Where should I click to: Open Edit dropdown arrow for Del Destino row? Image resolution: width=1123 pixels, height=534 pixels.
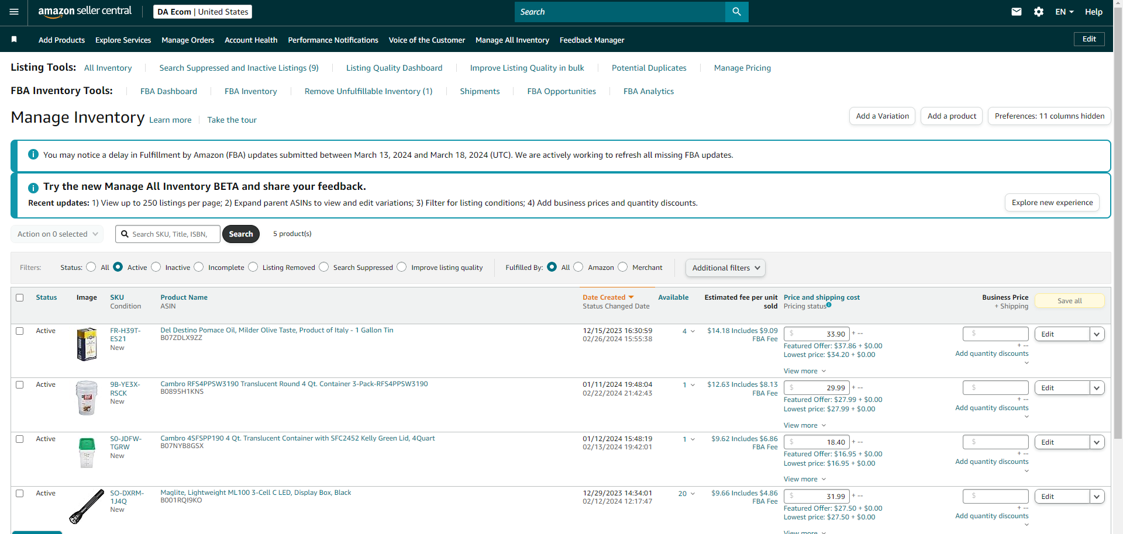[1097, 334]
